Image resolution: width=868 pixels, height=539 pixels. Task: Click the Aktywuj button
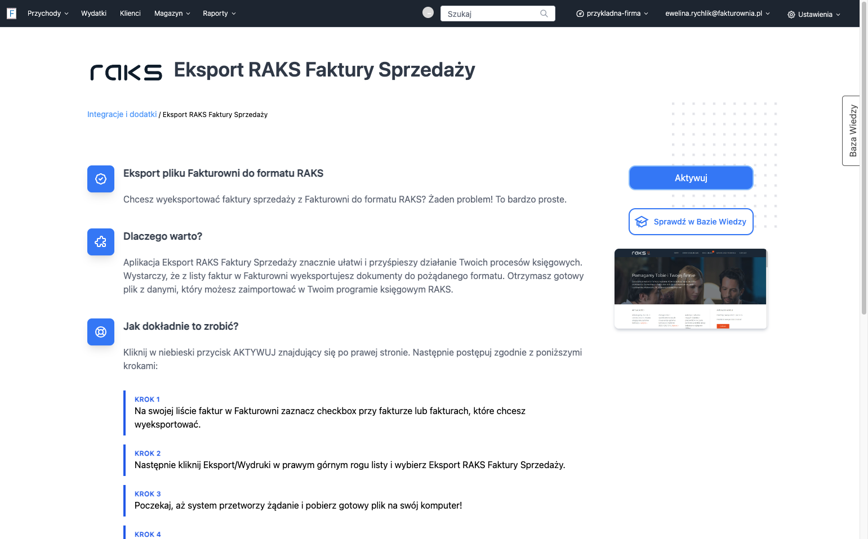691,178
